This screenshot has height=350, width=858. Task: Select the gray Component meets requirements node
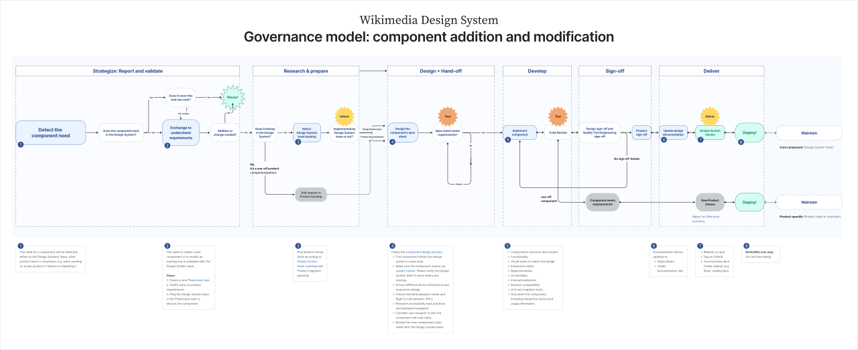(x=603, y=201)
